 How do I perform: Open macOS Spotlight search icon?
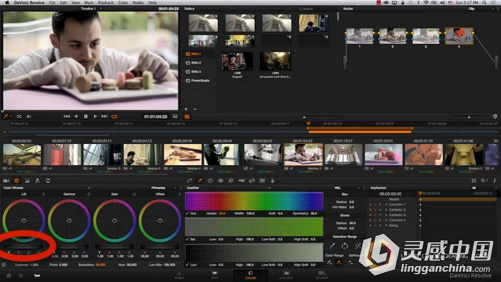point(485,3)
